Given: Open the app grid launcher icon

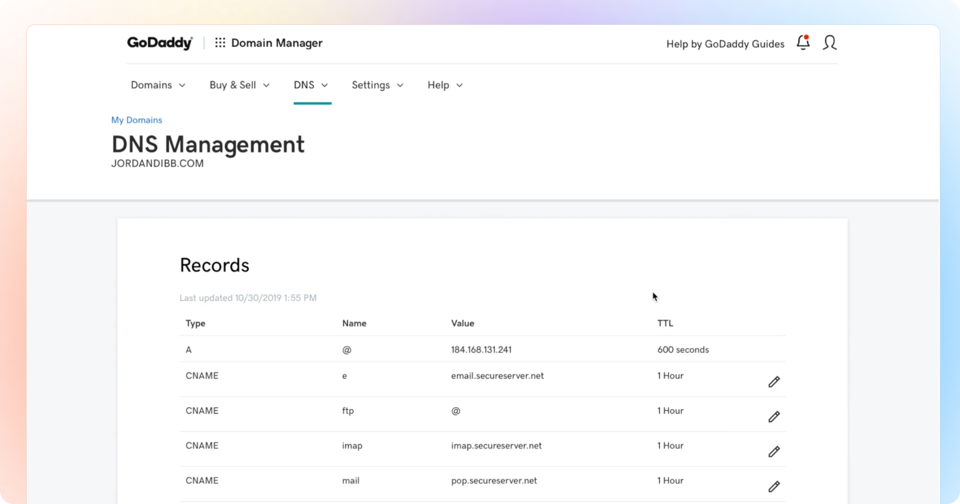Looking at the screenshot, I should tap(220, 43).
